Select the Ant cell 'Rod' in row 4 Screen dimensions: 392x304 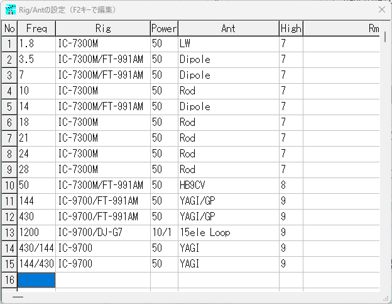229,91
